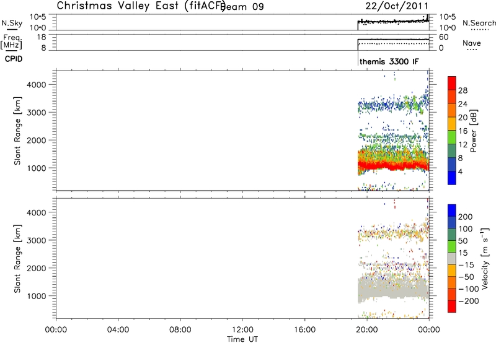
Task: Click the 'Nave' legend label
Action: [472, 43]
